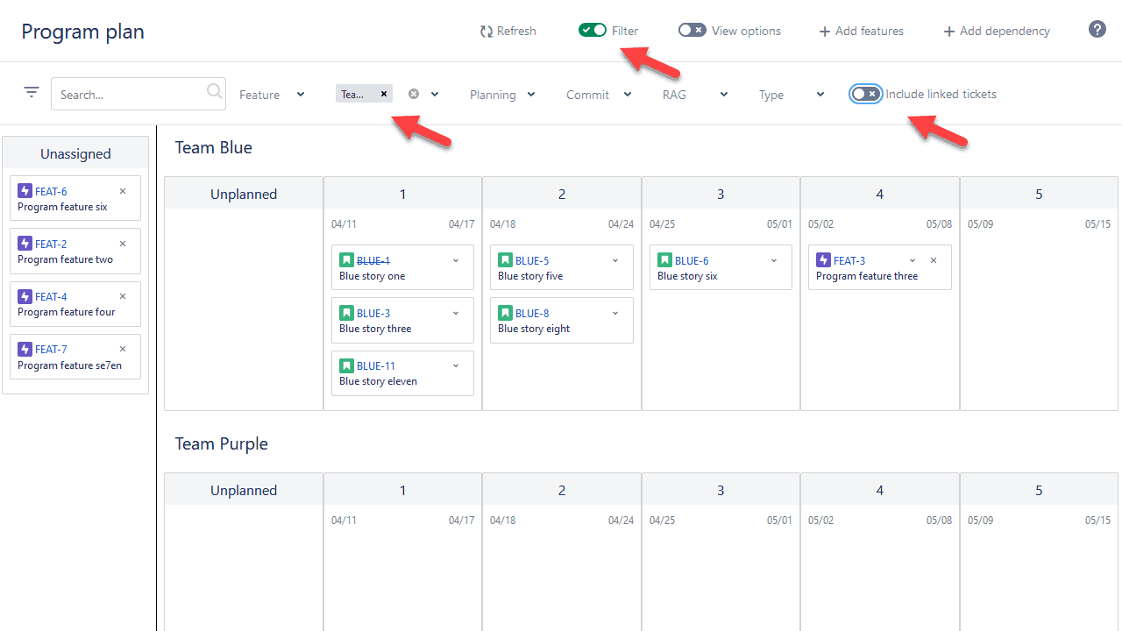Disable the Filter toggle
1122x631 pixels.
pyautogui.click(x=592, y=29)
